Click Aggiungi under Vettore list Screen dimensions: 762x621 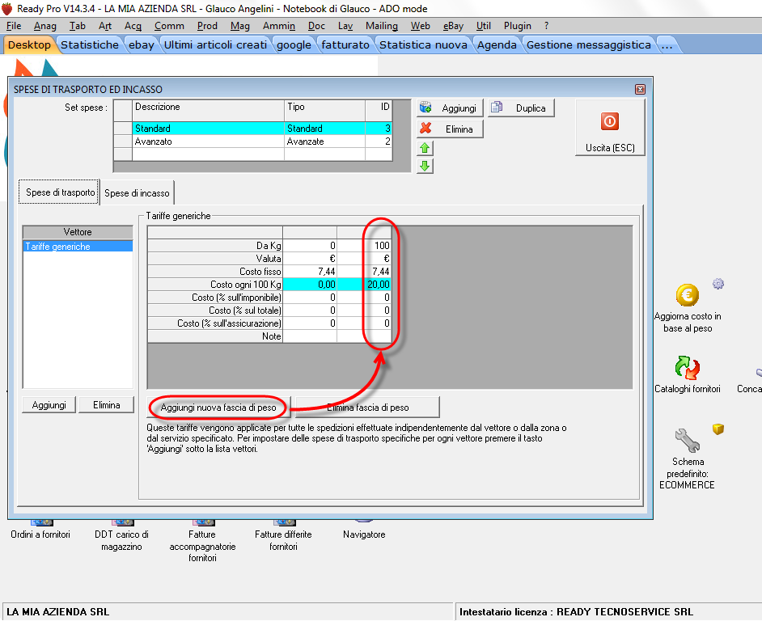tap(49, 405)
